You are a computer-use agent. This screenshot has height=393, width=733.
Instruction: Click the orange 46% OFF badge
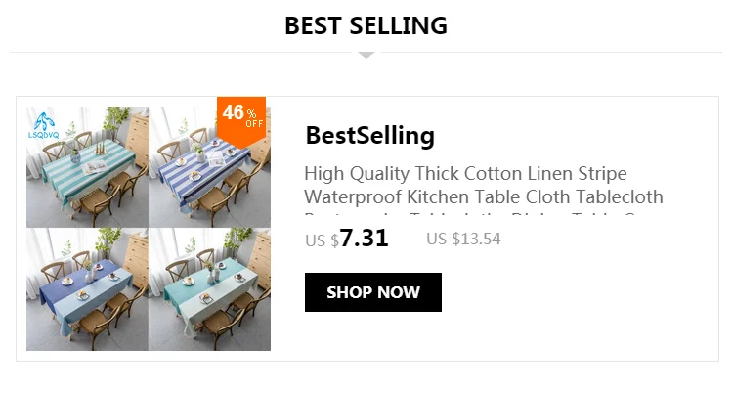pos(241,120)
